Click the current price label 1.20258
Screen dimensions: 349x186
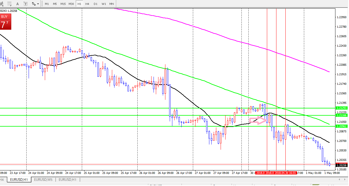pos(342,165)
